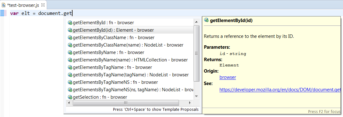Select proposal getElementById(id) : Element
Screen dimensions: 343x117
click(130, 30)
